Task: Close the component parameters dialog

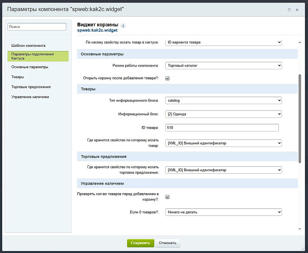Action: [x=298, y=9]
